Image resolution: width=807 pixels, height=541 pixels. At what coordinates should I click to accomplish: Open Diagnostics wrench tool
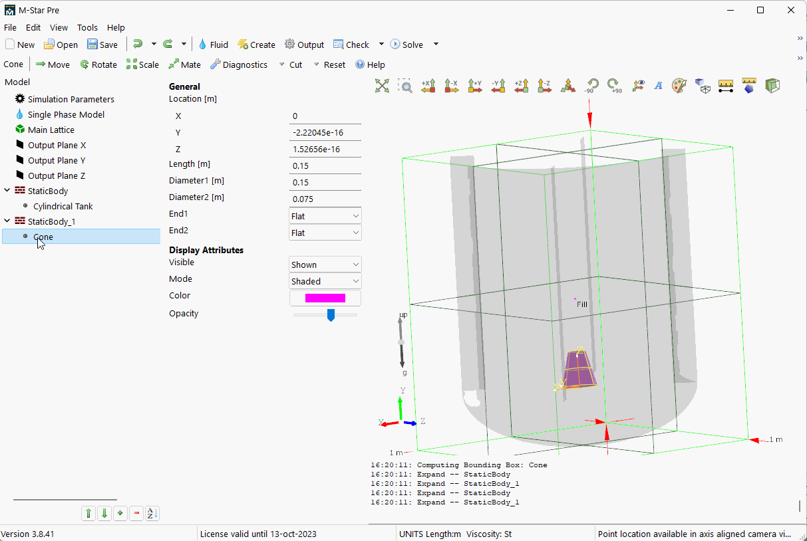pos(239,64)
